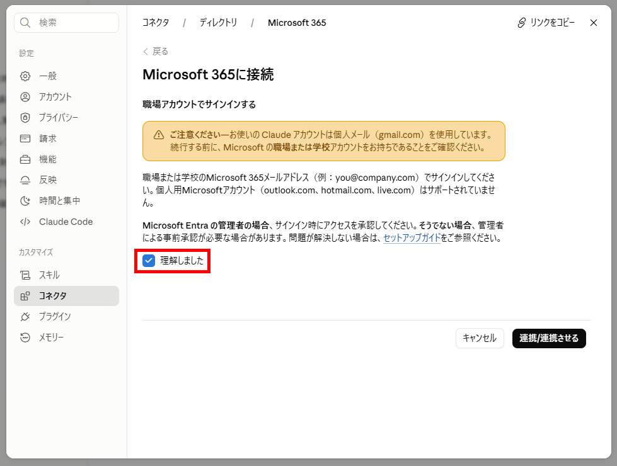Open Claude Code settings
The height and width of the screenshot is (466, 617).
[67, 222]
